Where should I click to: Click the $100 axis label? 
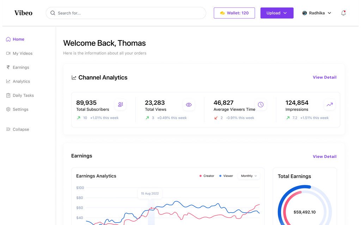click(x=80, y=188)
